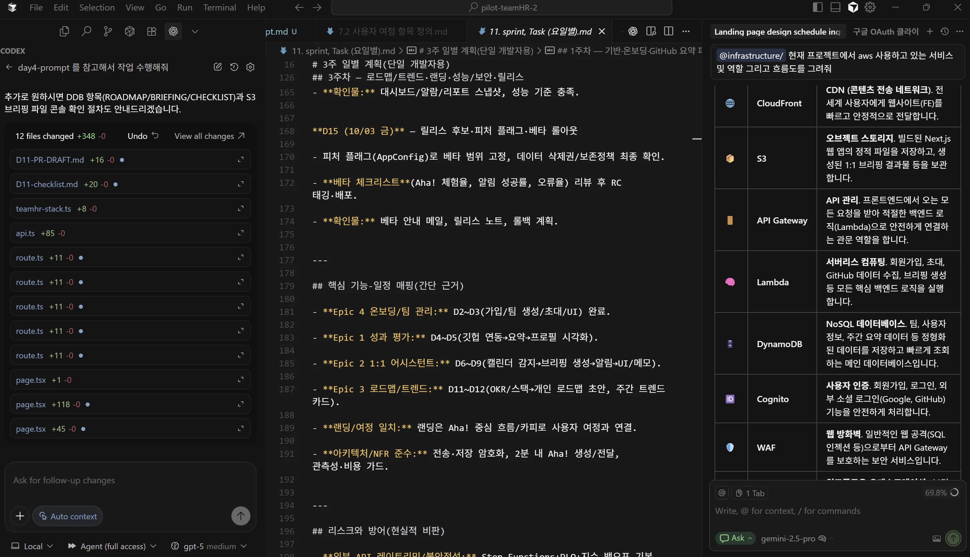The image size is (970, 557).
Task: Focus the Ask for follow-up changes field
Action: click(x=130, y=480)
